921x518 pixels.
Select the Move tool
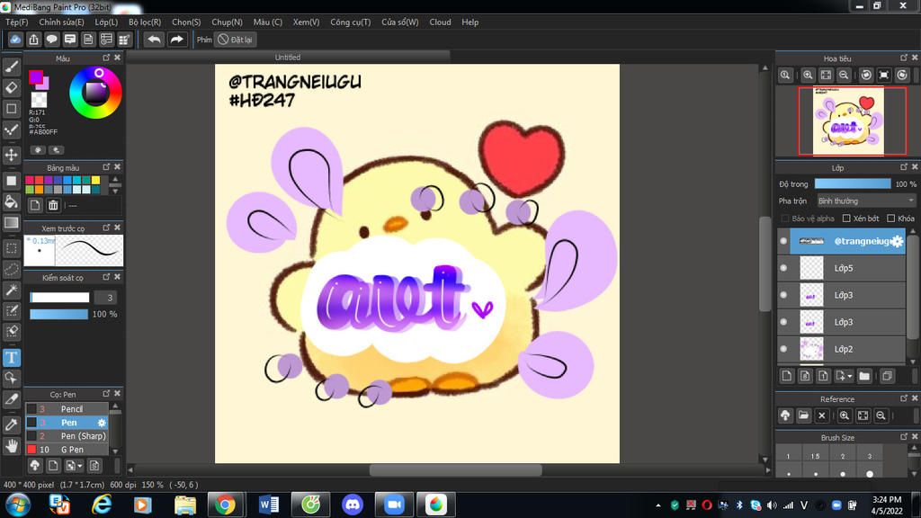pyautogui.click(x=11, y=155)
